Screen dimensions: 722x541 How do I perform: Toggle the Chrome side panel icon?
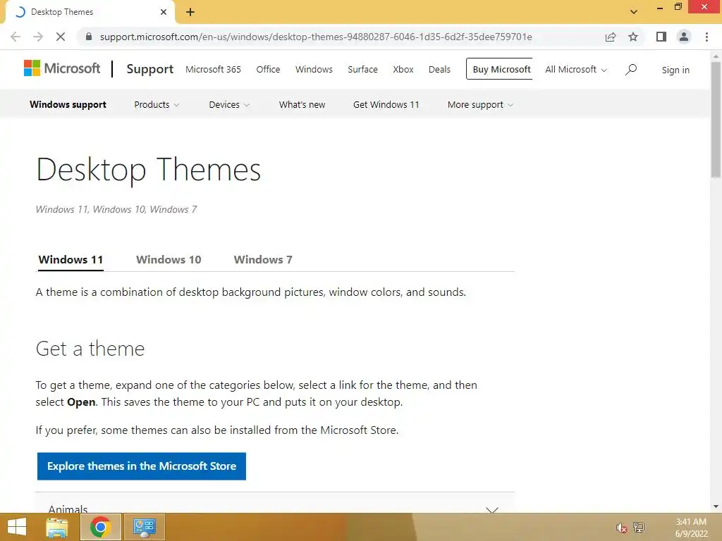pyautogui.click(x=661, y=37)
